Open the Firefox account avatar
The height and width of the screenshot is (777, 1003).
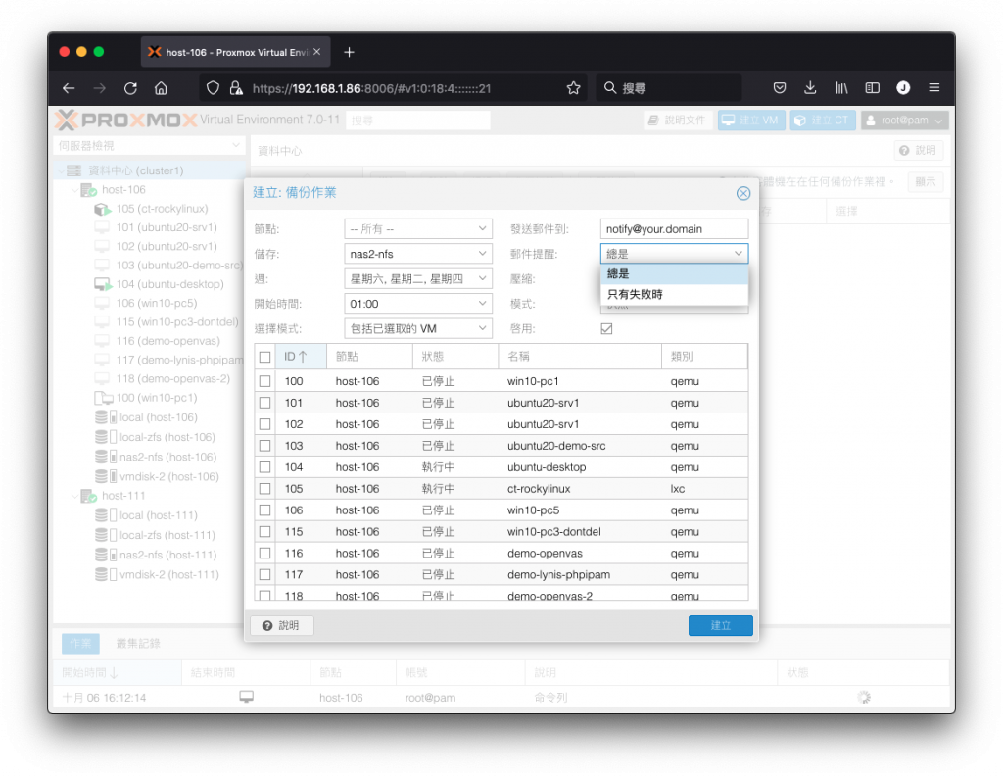[902, 87]
